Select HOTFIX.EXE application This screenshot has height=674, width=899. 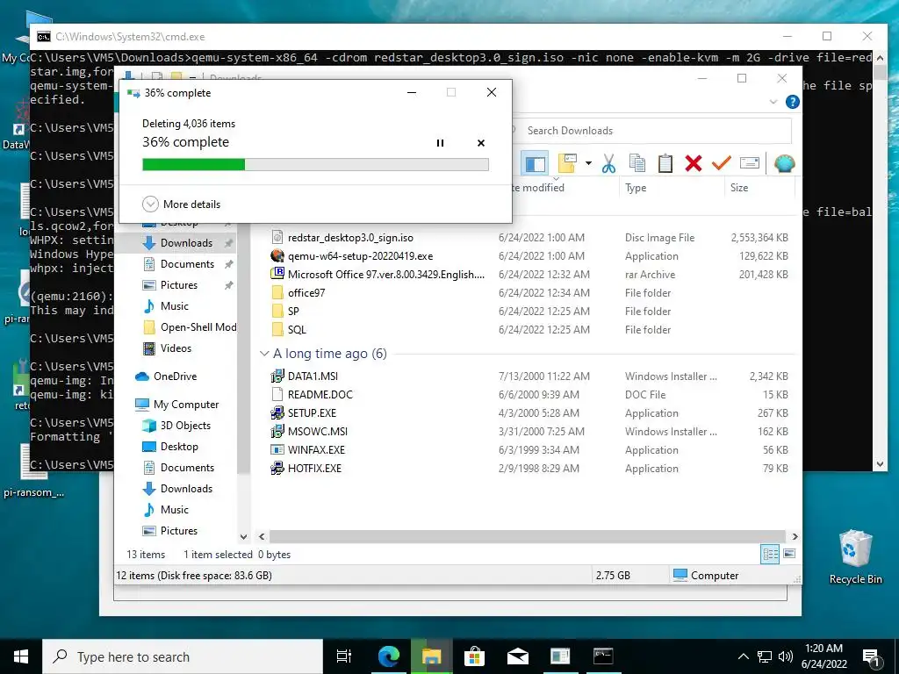coord(314,469)
